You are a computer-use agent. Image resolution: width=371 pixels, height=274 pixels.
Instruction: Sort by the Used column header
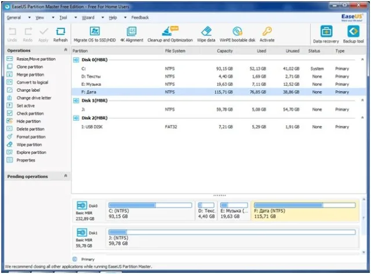252,51
